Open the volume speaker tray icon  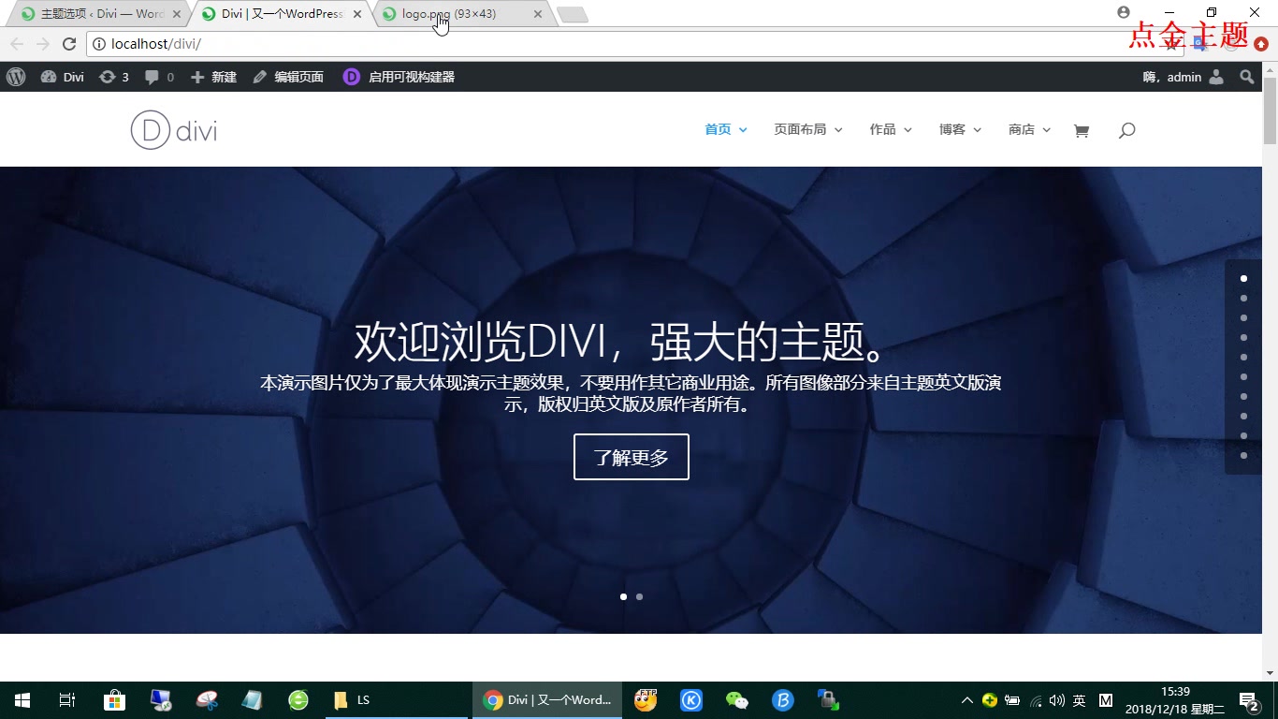[x=1057, y=700]
